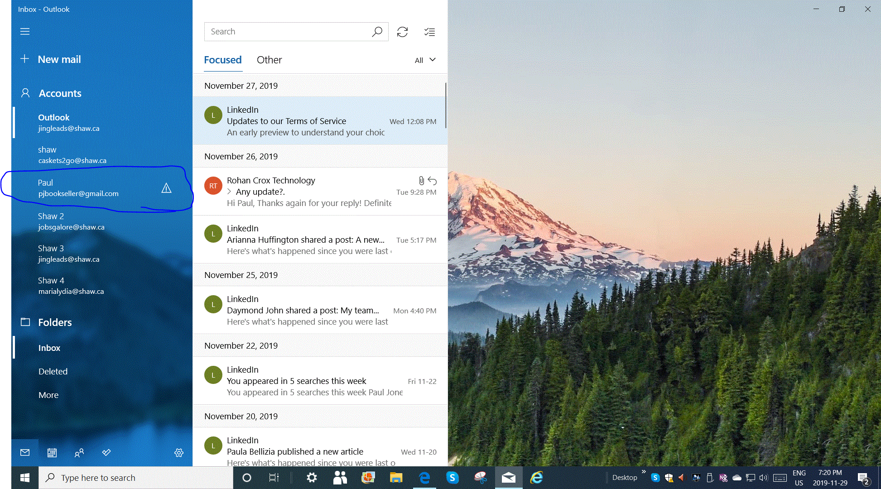Switch to the Other tab

[269, 60]
